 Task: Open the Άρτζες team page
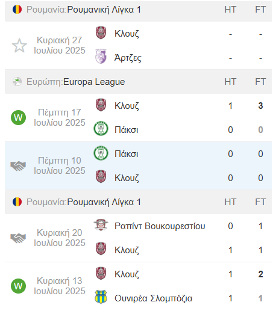coord(128,58)
